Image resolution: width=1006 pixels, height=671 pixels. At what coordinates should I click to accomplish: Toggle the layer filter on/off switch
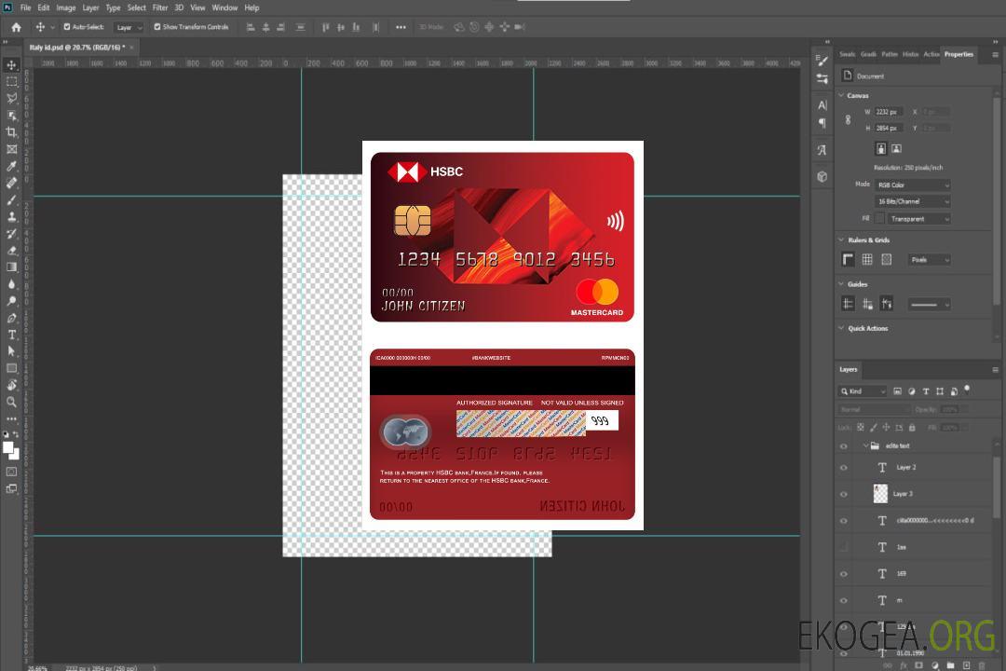(967, 390)
